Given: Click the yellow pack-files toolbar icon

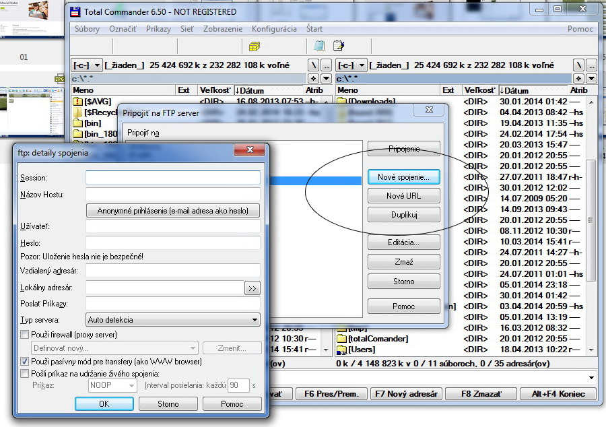Looking at the screenshot, I should [x=255, y=46].
